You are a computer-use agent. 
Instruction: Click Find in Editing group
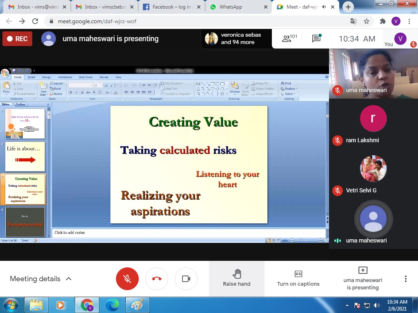tap(285, 83)
